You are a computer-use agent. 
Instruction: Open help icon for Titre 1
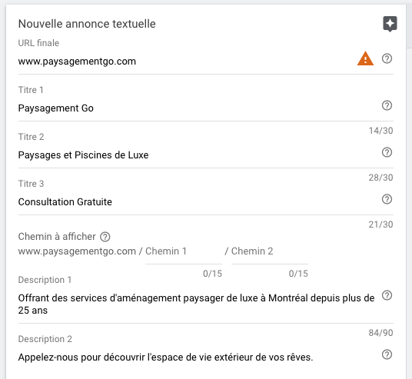click(x=387, y=105)
